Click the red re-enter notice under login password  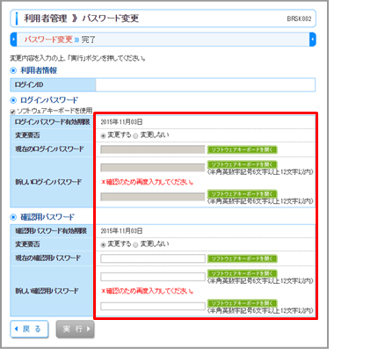[x=148, y=182]
